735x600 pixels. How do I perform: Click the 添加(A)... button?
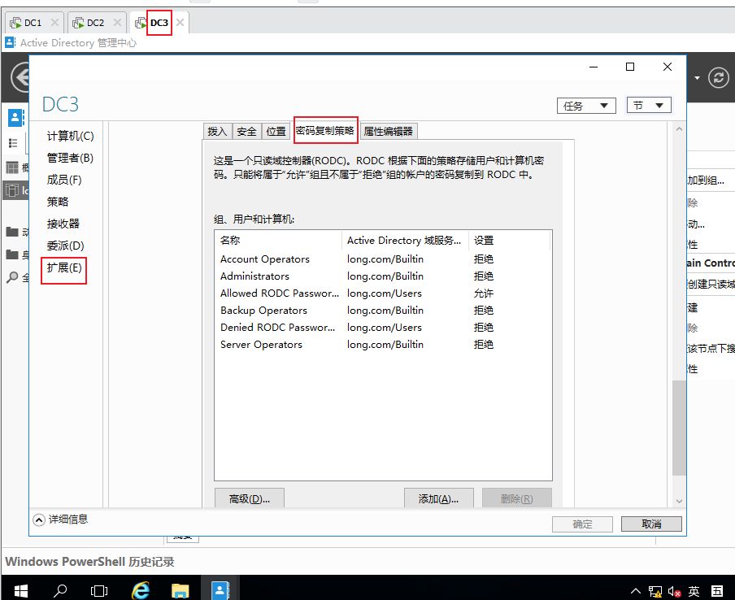click(439, 498)
